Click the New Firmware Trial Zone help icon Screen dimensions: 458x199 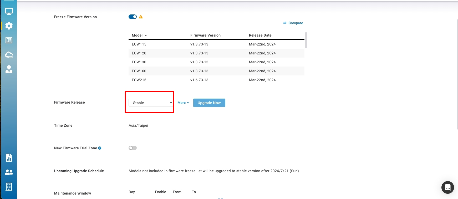pos(100,148)
